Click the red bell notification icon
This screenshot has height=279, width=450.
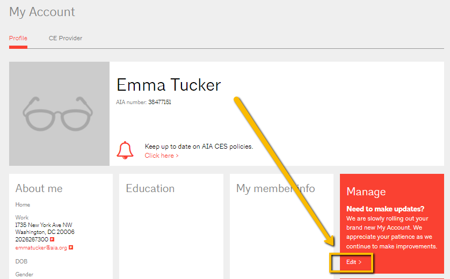tap(125, 150)
